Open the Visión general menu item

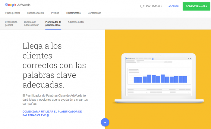point(12,13)
